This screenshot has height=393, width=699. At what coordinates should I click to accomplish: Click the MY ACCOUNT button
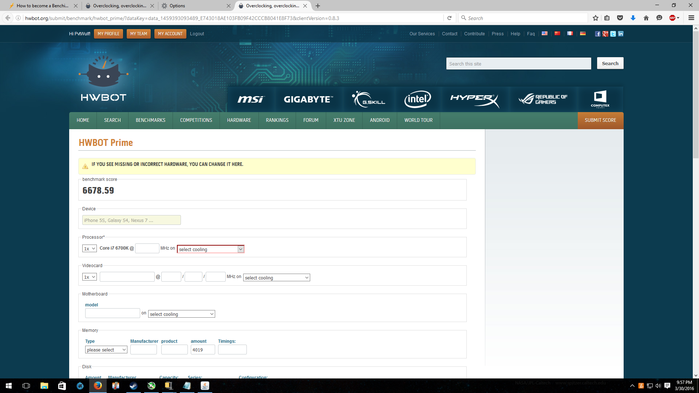pos(170,34)
